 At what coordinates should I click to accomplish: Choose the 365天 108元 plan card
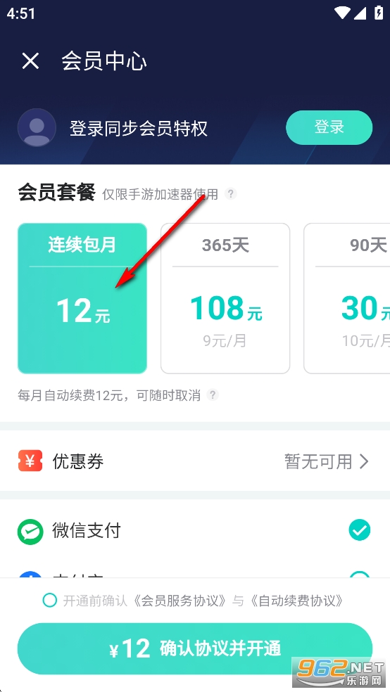pyautogui.click(x=225, y=298)
